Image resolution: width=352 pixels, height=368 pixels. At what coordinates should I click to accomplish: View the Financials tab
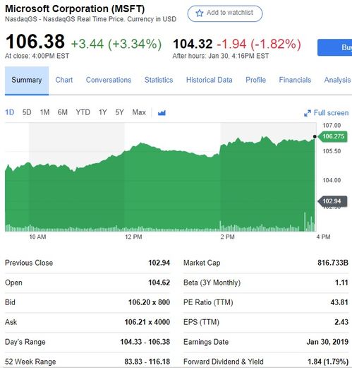point(295,80)
